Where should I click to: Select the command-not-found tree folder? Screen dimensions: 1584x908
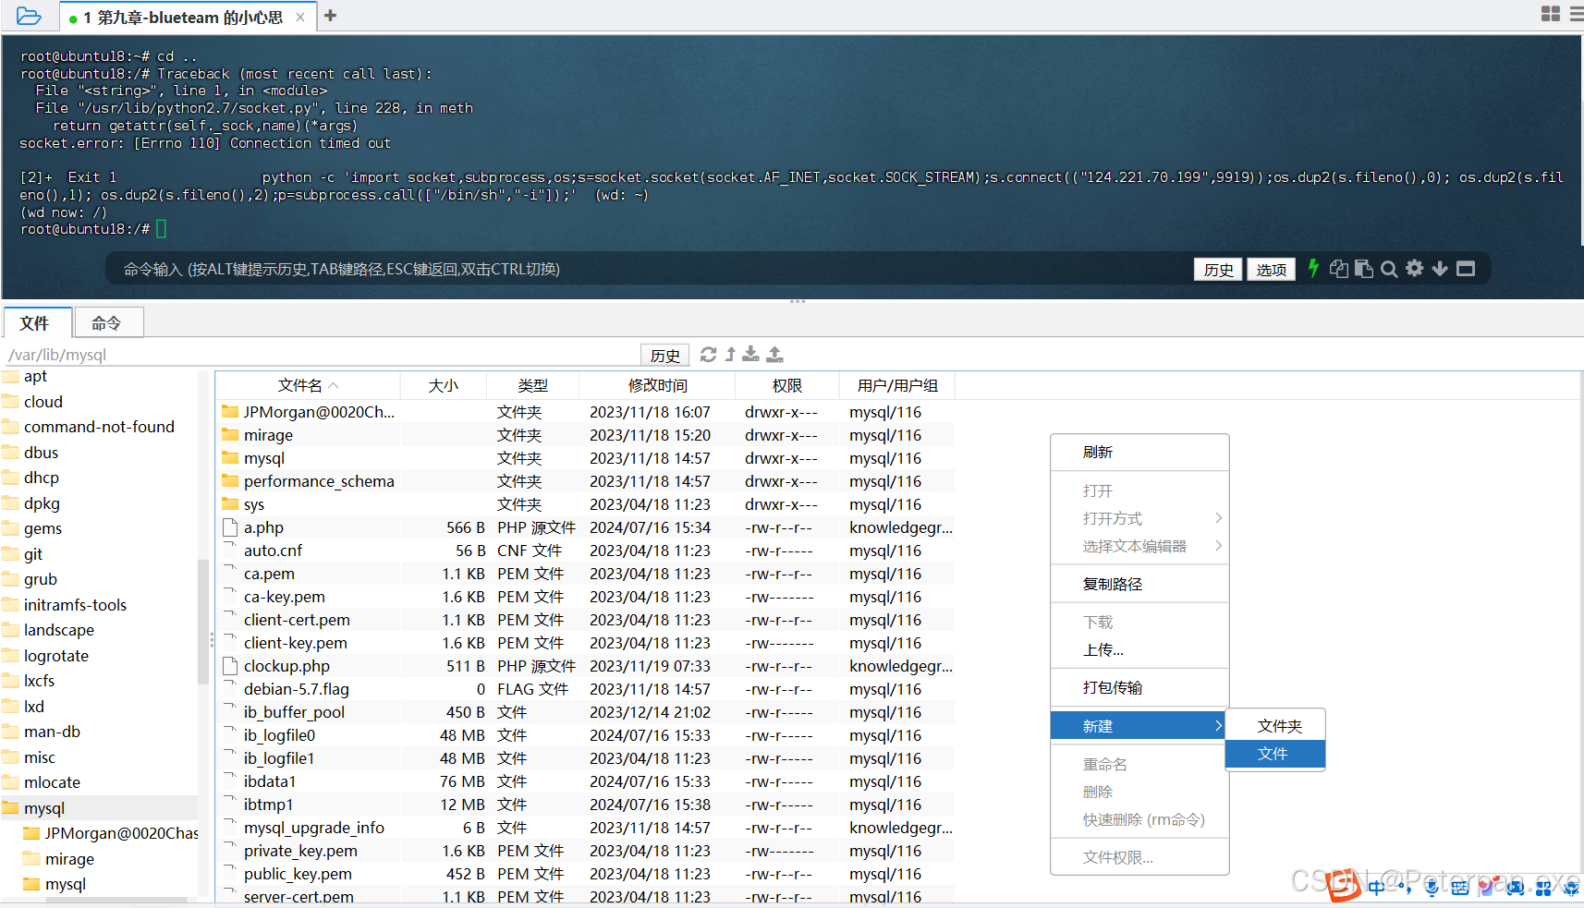coord(99,427)
